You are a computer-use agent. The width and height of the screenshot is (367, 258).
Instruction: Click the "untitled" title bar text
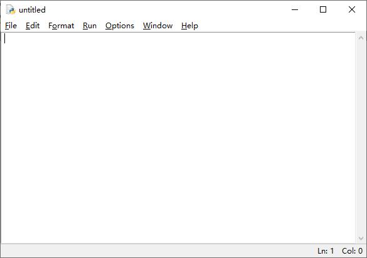[32, 10]
